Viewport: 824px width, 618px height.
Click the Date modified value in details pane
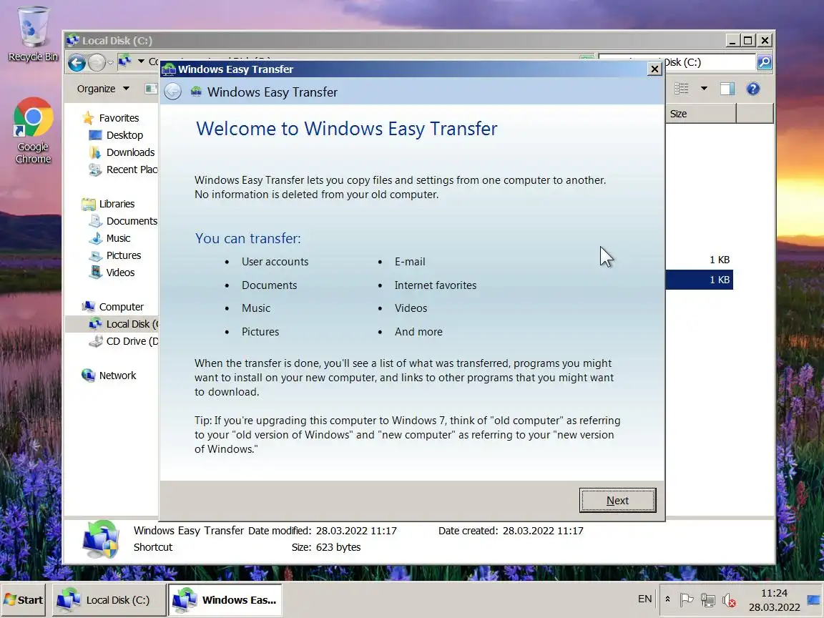(356, 531)
